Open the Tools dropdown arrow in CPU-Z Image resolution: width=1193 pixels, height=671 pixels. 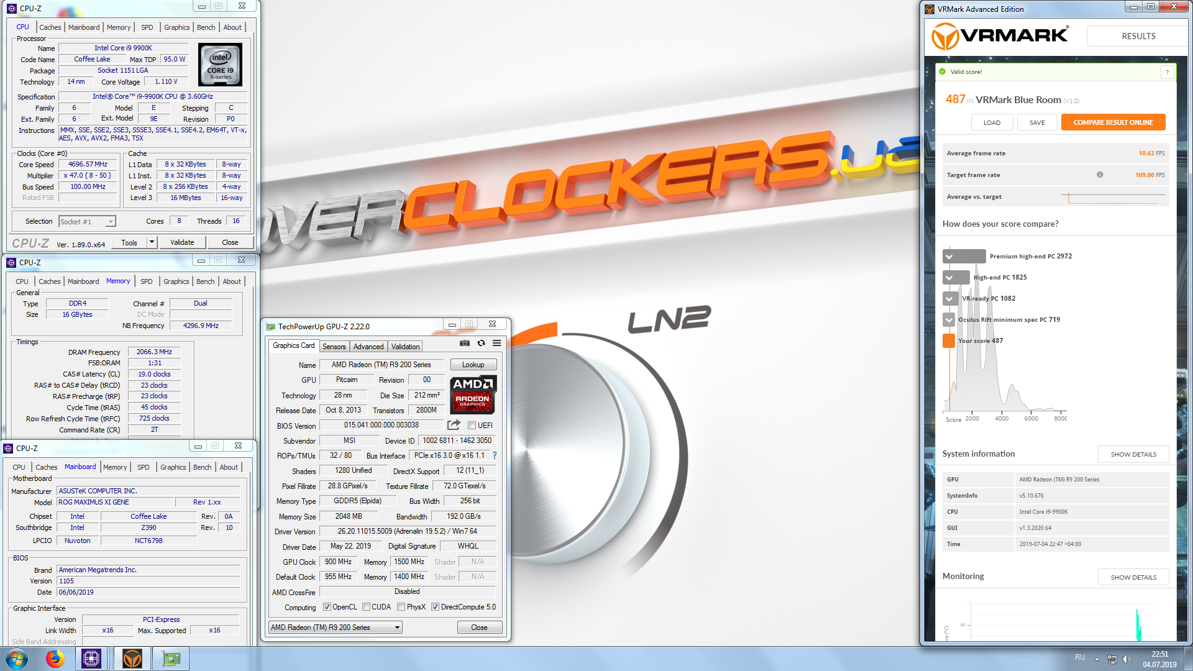[152, 242]
